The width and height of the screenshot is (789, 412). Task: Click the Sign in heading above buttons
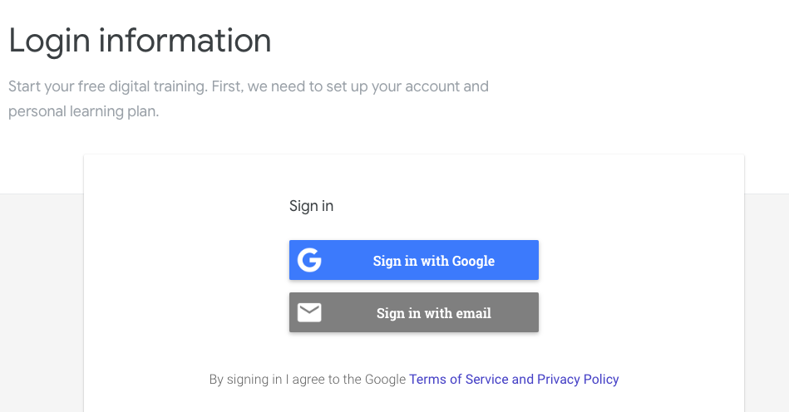pos(311,206)
